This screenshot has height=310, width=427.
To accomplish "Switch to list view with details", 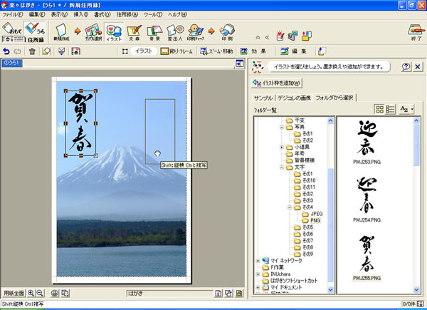I will click(x=390, y=109).
